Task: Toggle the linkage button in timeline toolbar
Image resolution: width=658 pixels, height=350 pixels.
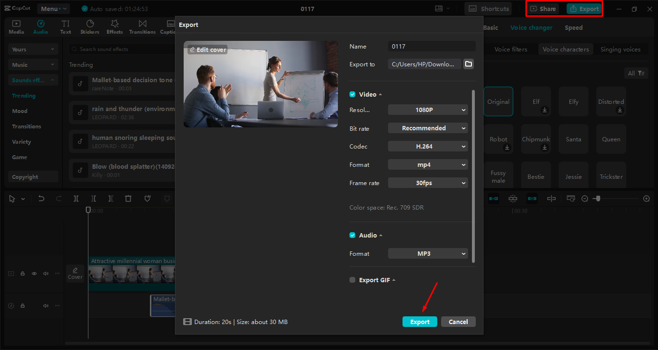Action: click(532, 199)
